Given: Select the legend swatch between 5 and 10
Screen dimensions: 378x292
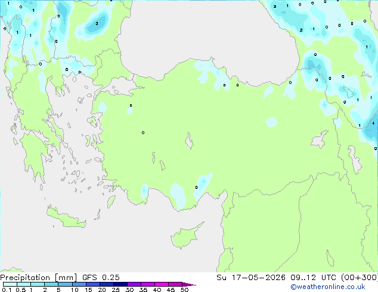Looking at the screenshot, I should (x=65, y=284).
